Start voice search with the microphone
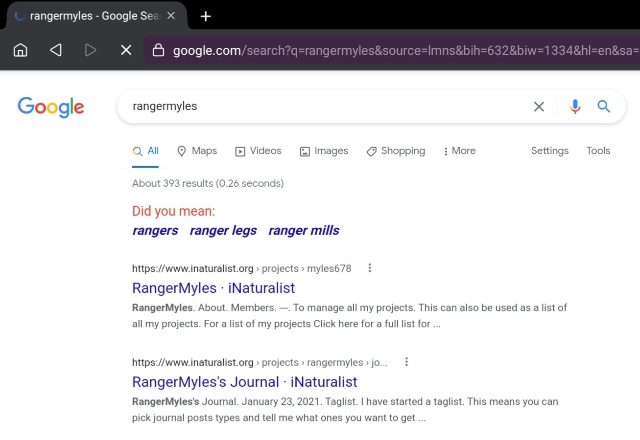This screenshot has width=640, height=440. click(x=575, y=106)
